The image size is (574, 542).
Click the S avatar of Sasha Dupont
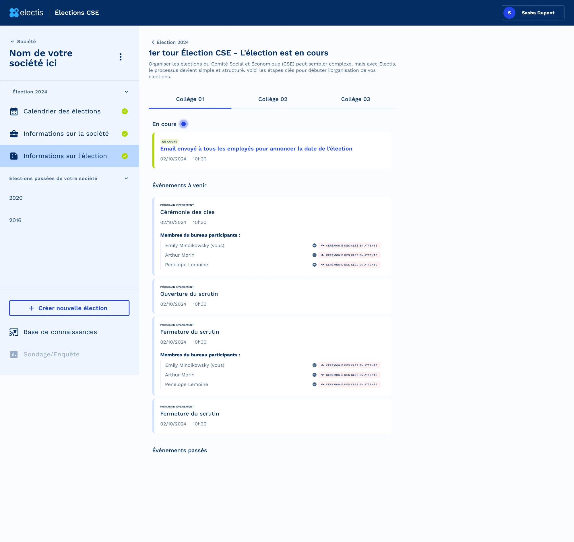[x=509, y=13]
